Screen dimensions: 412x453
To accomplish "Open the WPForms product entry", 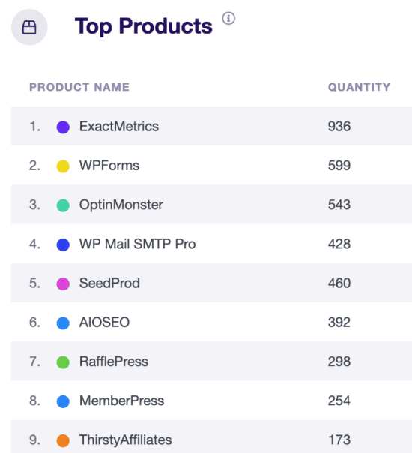I will (109, 166).
